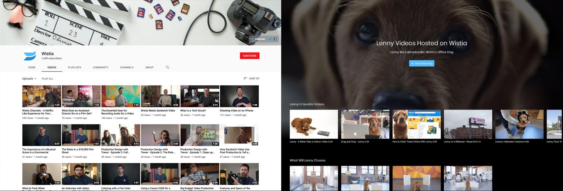The image size is (563, 191).
Task: Go to the Community tab
Action: pos(101,67)
